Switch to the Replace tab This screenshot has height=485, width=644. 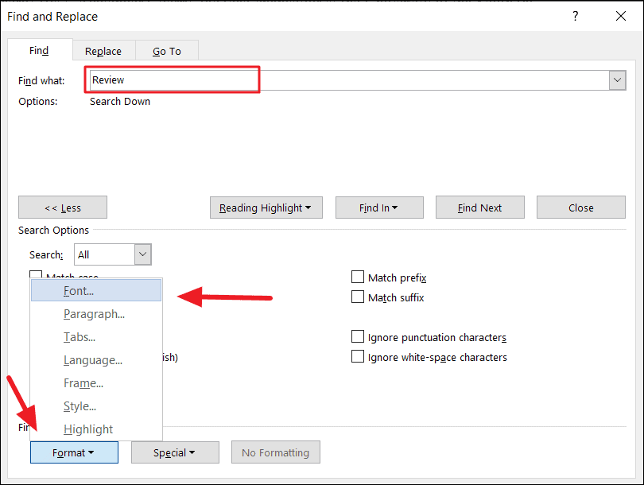click(103, 51)
